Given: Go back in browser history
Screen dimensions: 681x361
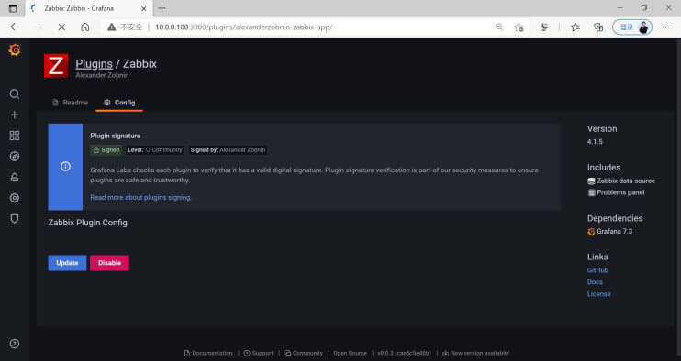Looking at the screenshot, I should coord(15,27).
